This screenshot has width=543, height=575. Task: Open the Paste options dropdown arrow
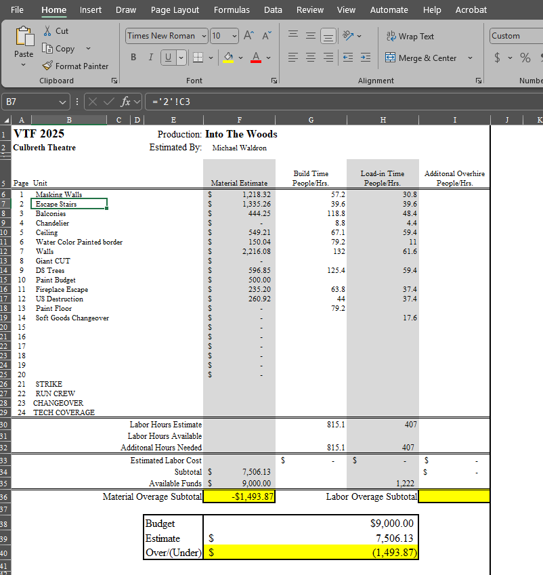23,65
